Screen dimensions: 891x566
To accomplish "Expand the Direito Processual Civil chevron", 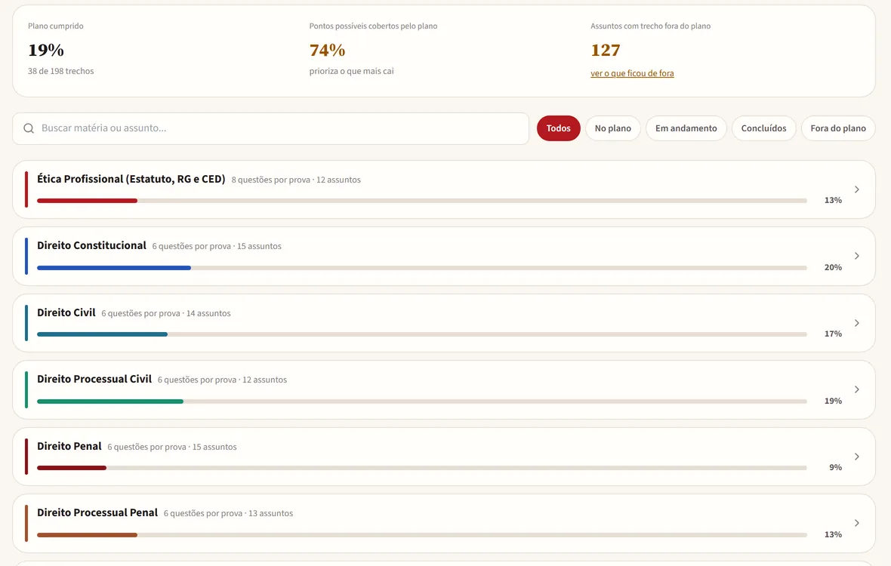I will (x=856, y=389).
